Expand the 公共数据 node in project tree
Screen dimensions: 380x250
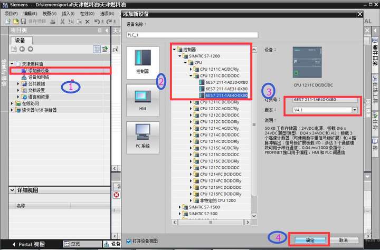[x=18, y=83]
